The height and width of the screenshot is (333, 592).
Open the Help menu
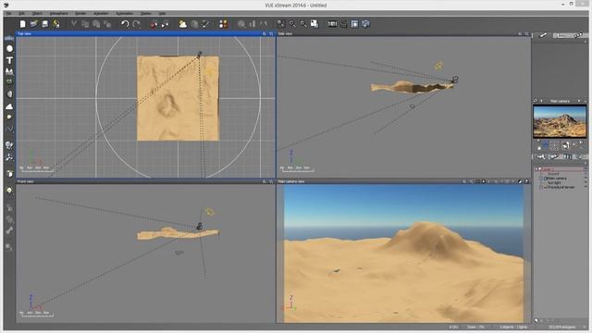pyautogui.click(x=162, y=13)
